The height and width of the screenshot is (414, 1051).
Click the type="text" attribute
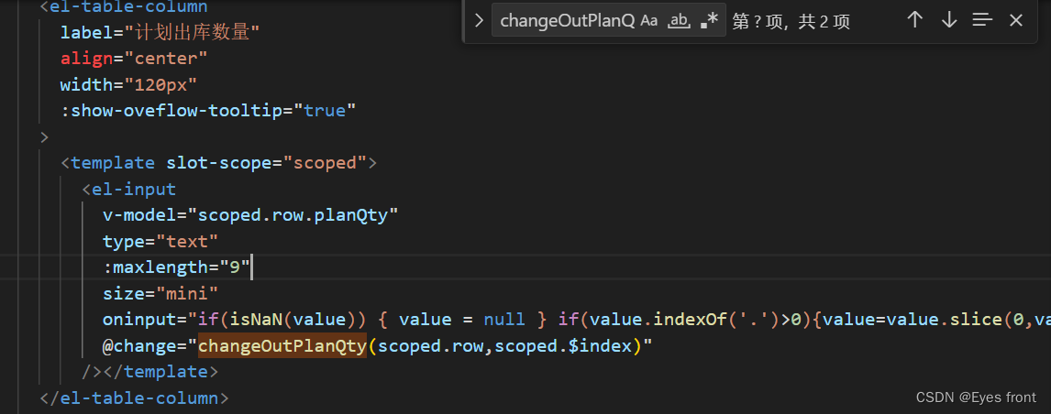160,241
